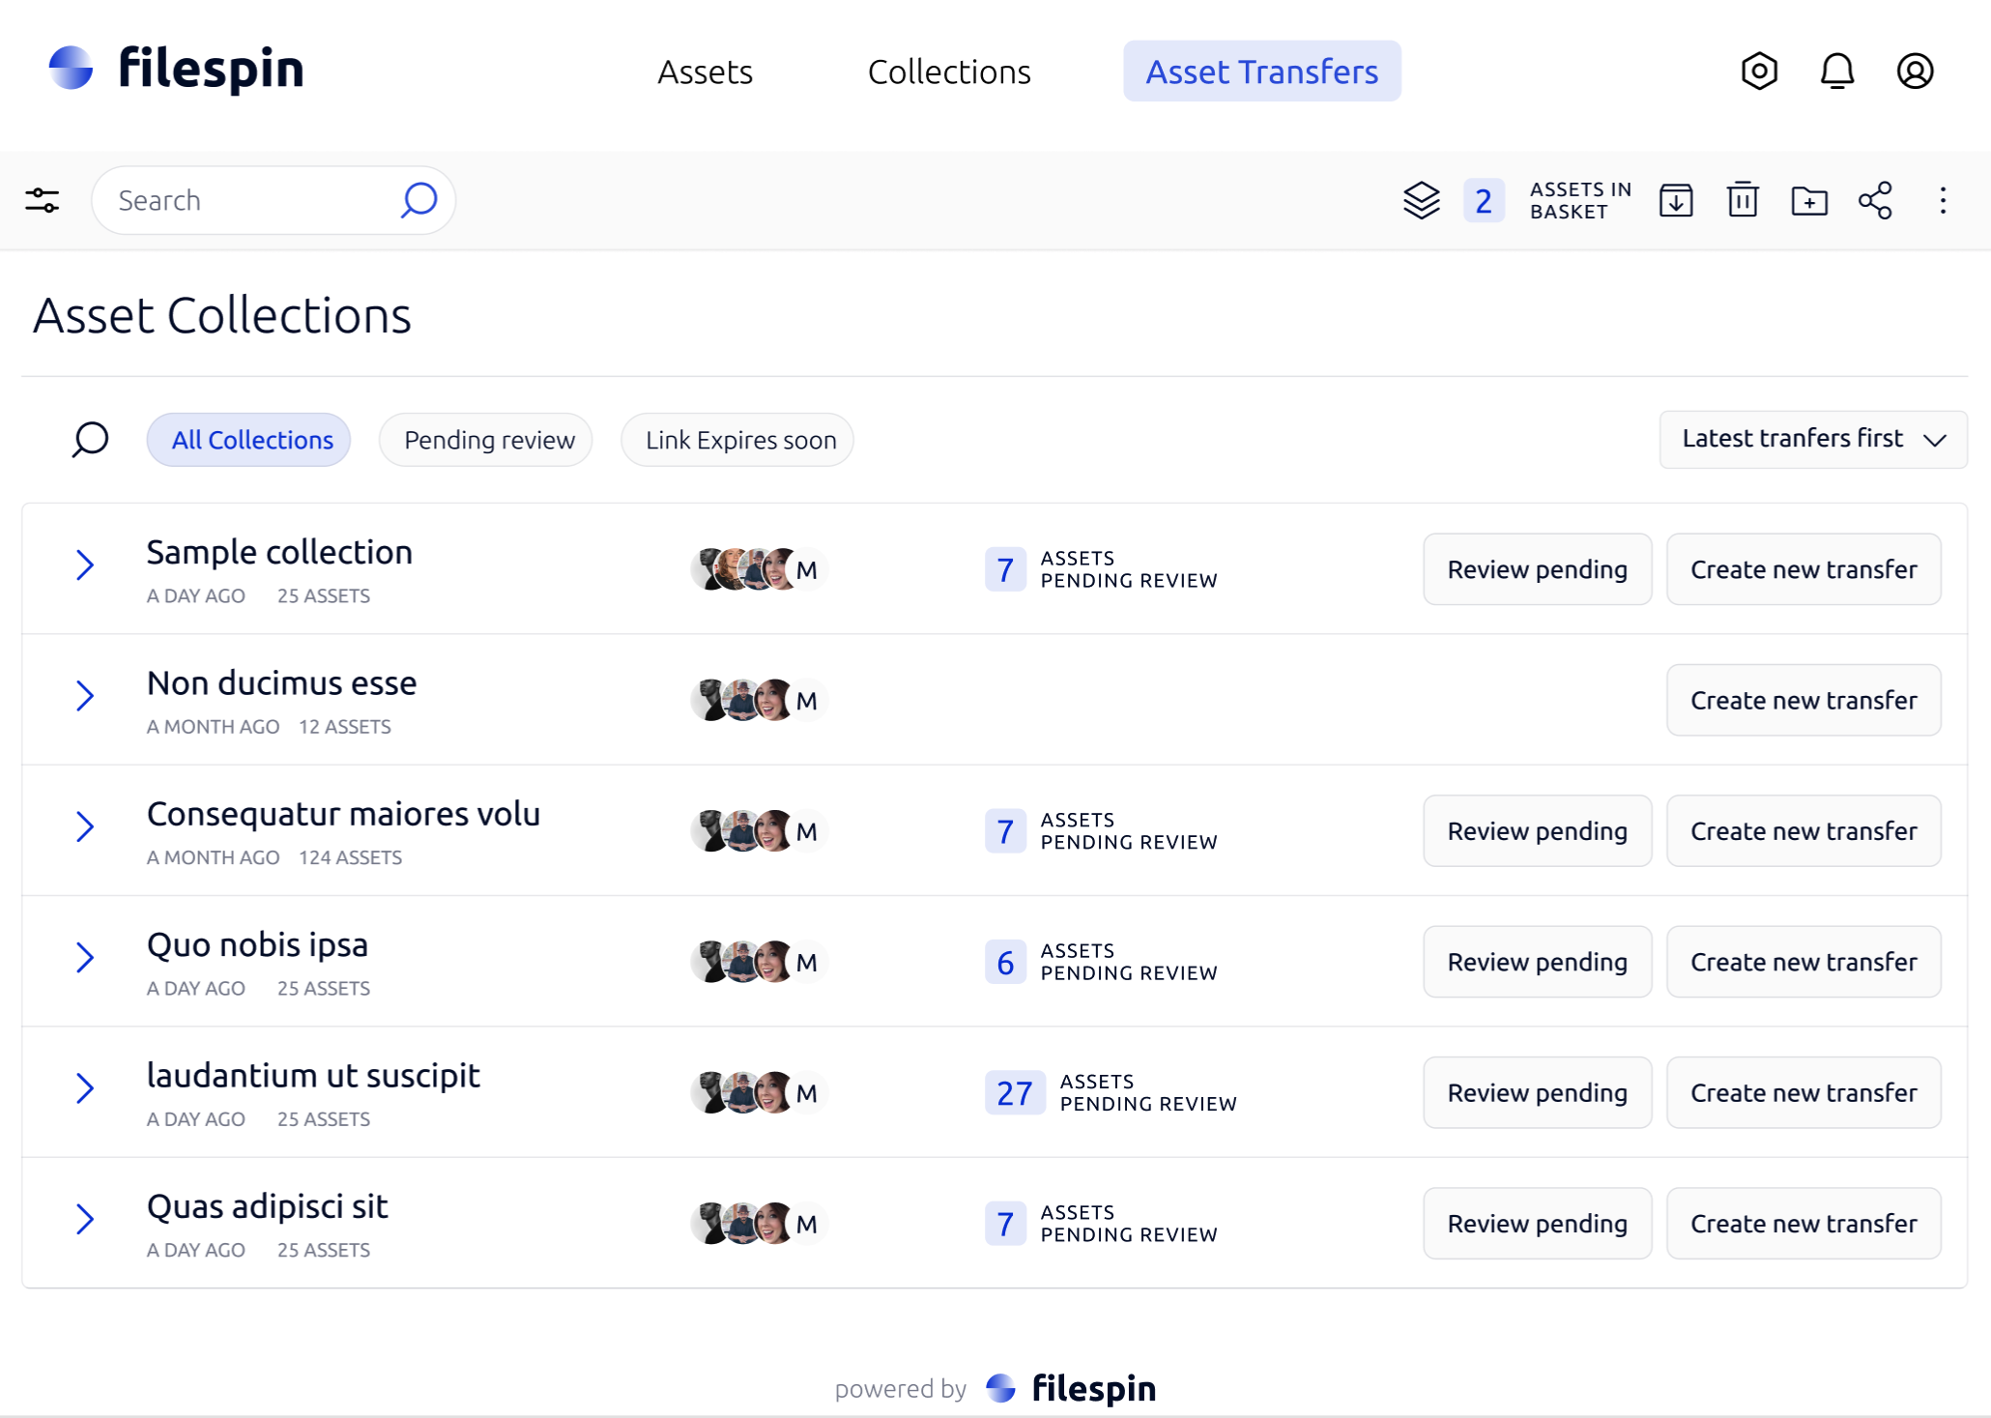This screenshot has width=1991, height=1418.
Task: Expand the Quas adipisci sit row
Action: coord(85,1219)
